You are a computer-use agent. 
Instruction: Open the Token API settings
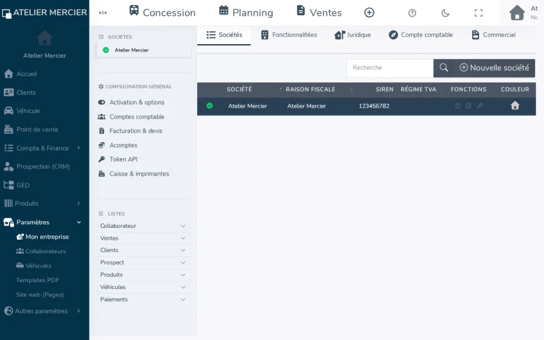pyautogui.click(x=118, y=159)
